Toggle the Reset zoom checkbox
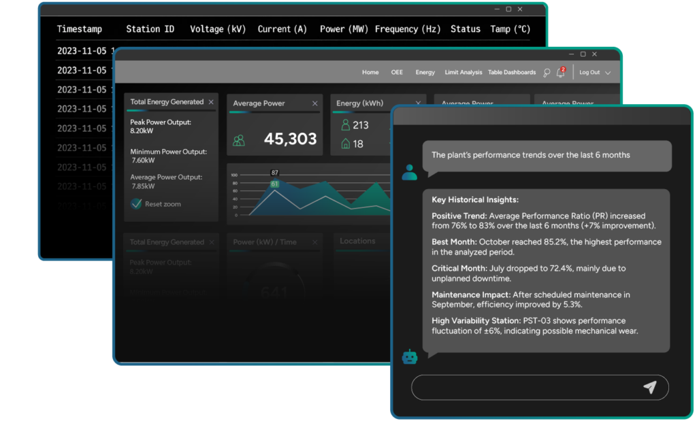Viewport: 697px width, 421px height. coord(136,203)
